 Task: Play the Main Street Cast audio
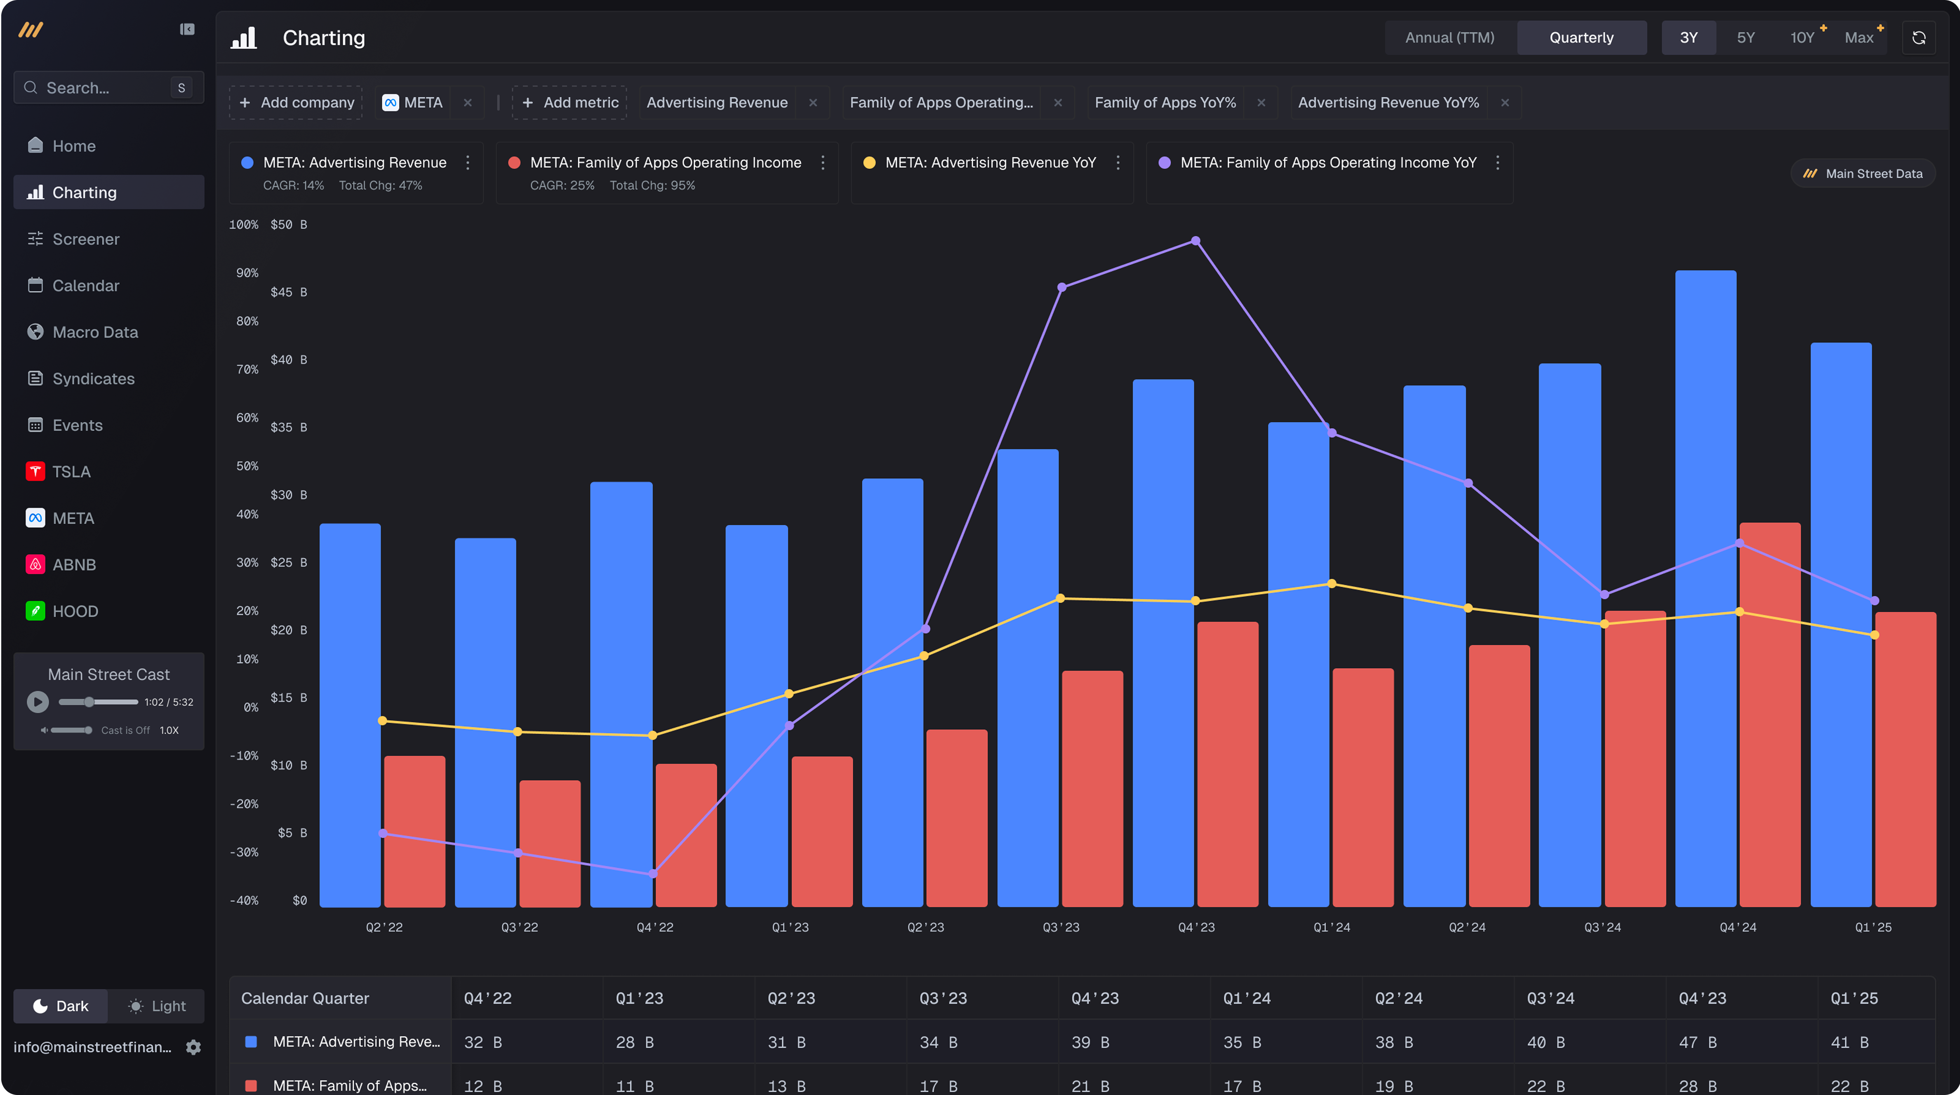pos(37,702)
